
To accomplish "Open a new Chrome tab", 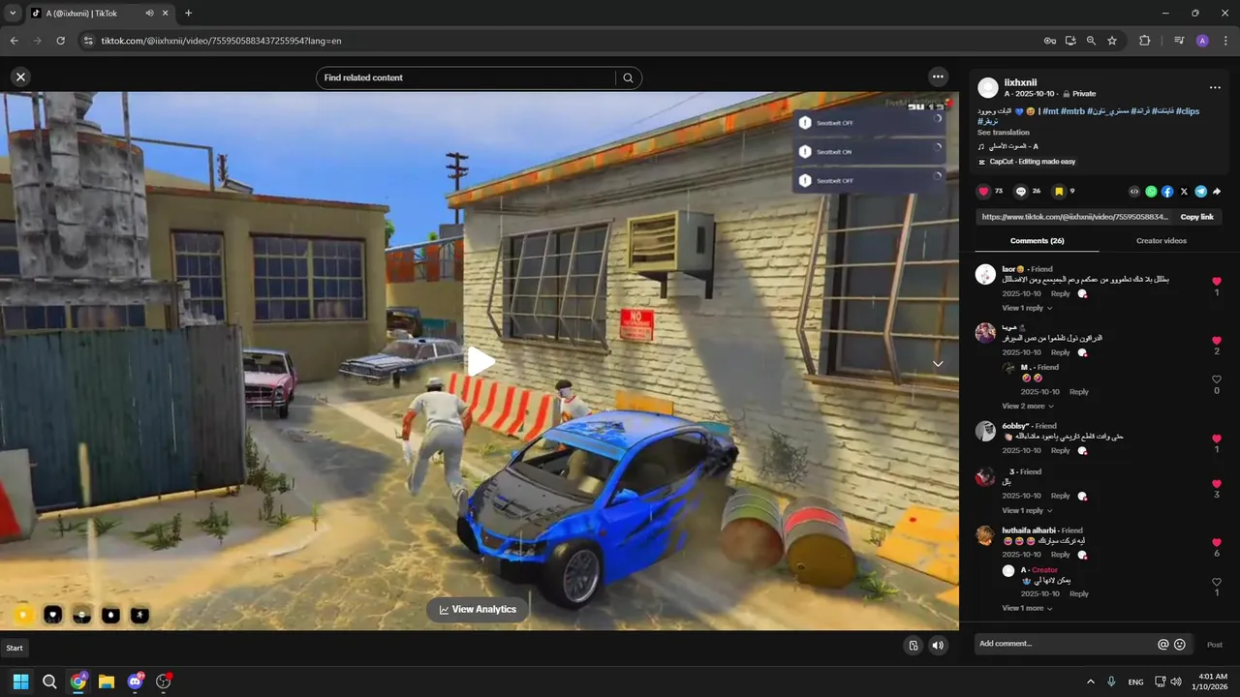I will [x=188, y=14].
